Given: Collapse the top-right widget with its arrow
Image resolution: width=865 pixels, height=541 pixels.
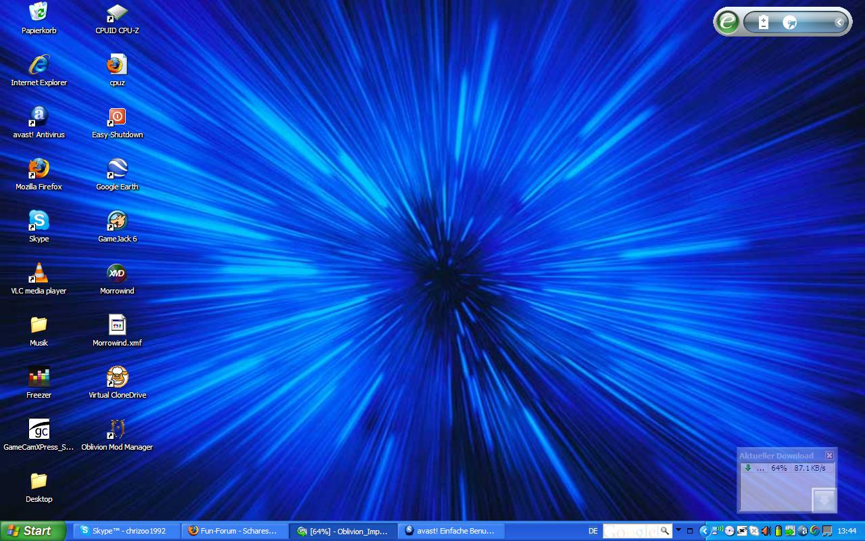Looking at the screenshot, I should click(x=839, y=22).
